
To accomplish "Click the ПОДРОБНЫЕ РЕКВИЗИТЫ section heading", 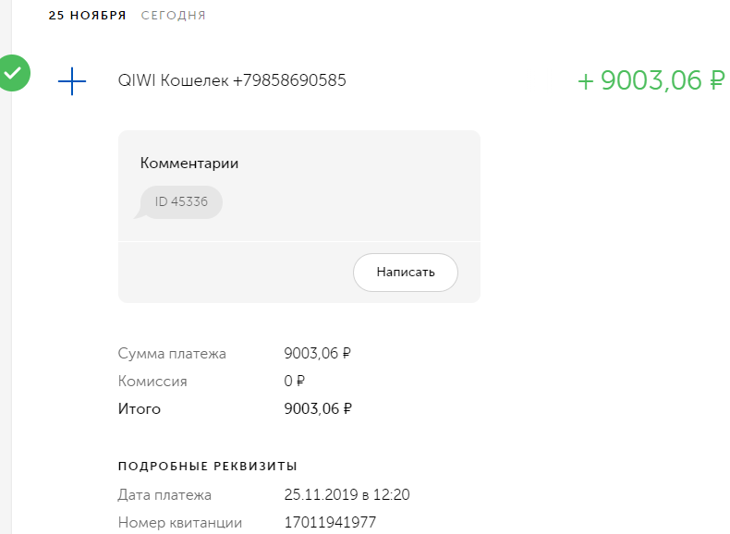I will tap(208, 466).
